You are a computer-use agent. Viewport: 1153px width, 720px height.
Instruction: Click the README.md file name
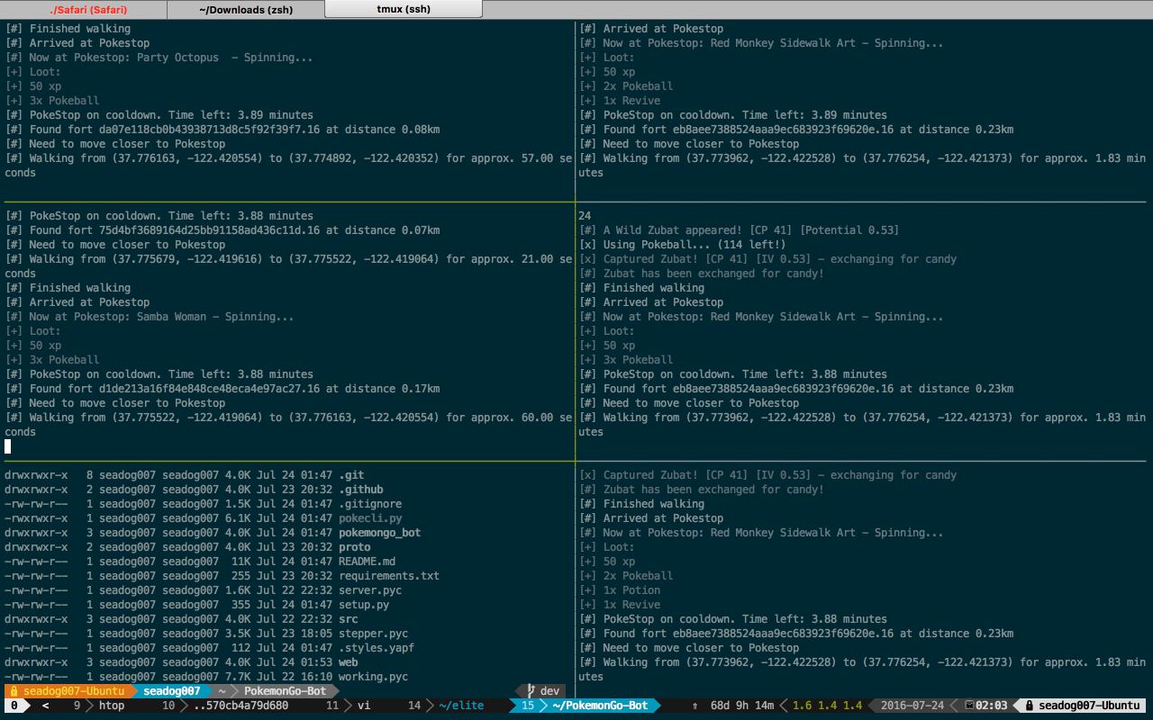tap(367, 562)
